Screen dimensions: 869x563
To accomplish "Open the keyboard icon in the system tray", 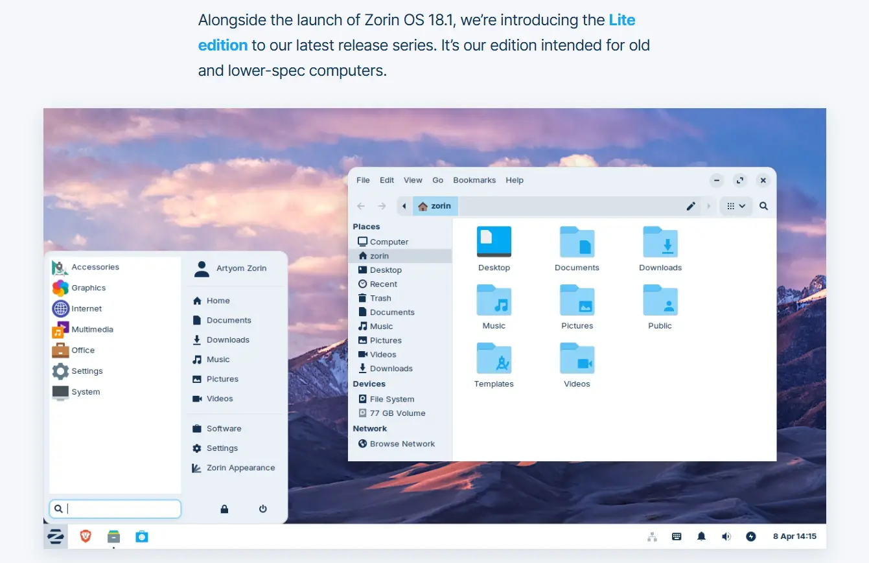I will point(677,536).
